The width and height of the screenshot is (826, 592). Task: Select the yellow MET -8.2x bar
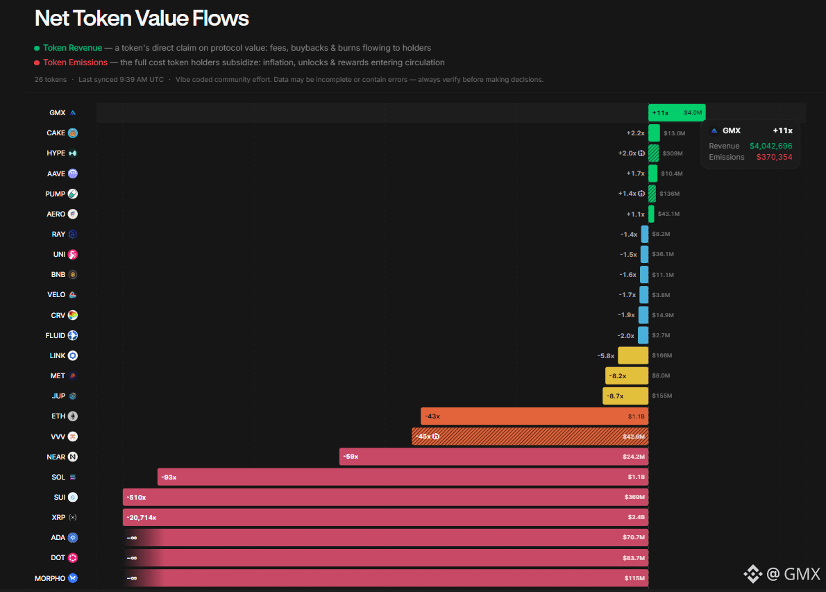pyautogui.click(x=627, y=375)
